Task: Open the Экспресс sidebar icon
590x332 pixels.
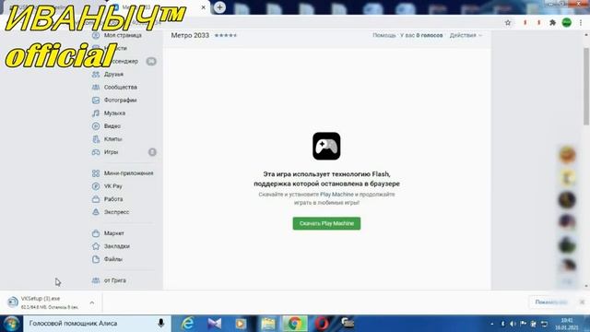Action: [x=96, y=212]
